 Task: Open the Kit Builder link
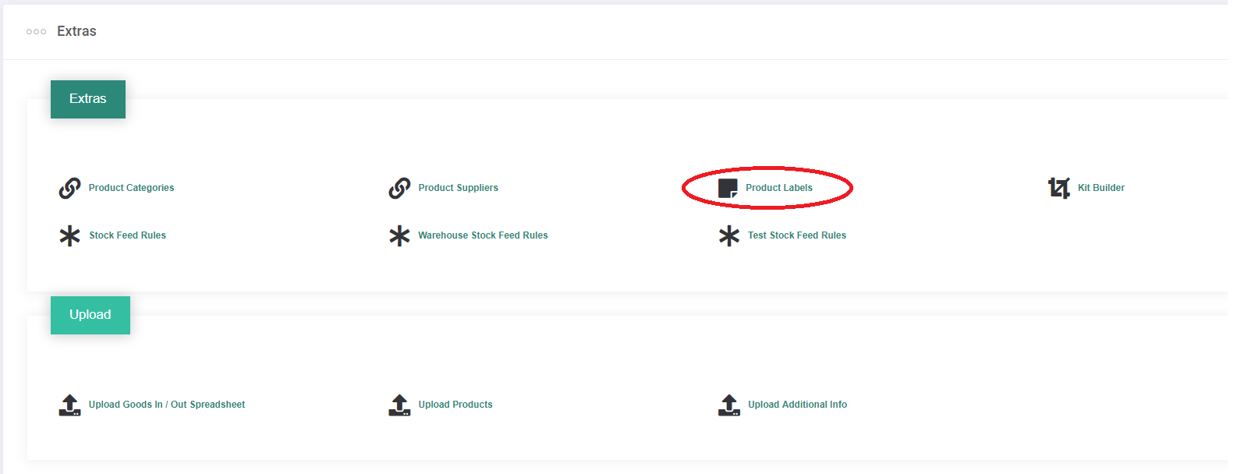pyautogui.click(x=1101, y=188)
